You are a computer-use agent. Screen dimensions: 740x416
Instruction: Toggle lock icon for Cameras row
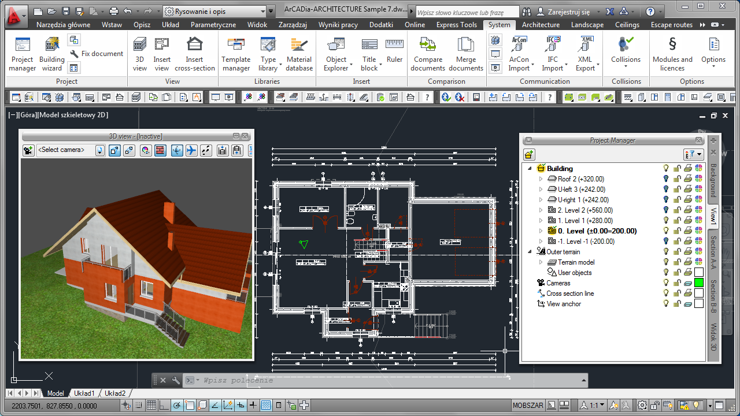(677, 283)
